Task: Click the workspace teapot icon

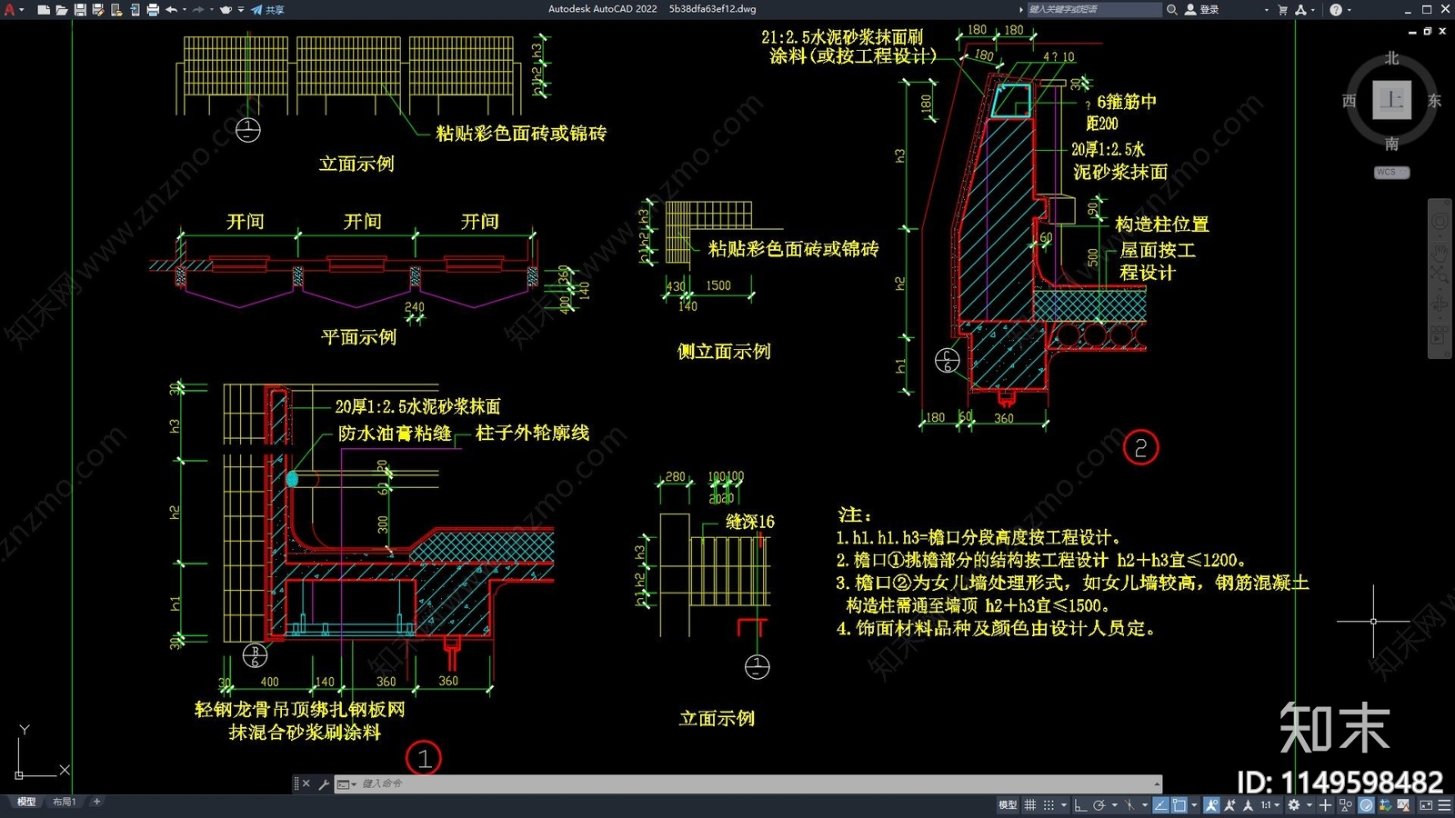Action: point(226,9)
